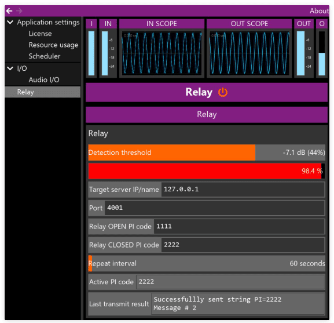The image size is (334, 323).
Task: Open the License settings page
Action: (x=41, y=34)
